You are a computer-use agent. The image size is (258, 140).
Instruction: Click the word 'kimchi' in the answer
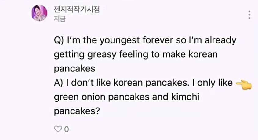pyautogui.click(x=185, y=97)
